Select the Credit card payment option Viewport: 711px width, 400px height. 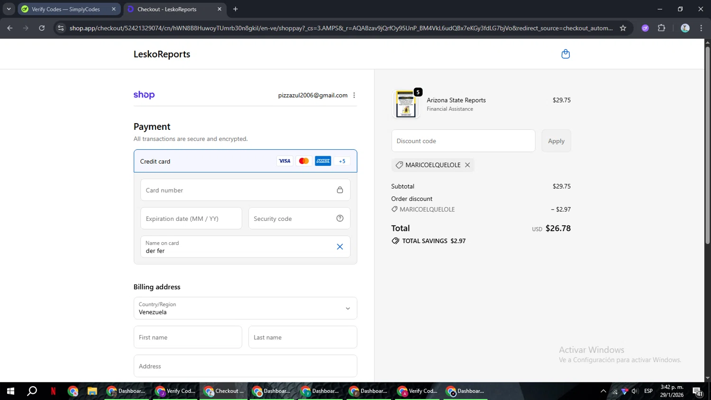[x=245, y=161]
